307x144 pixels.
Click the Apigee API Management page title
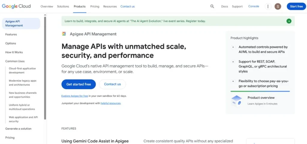(93, 34)
